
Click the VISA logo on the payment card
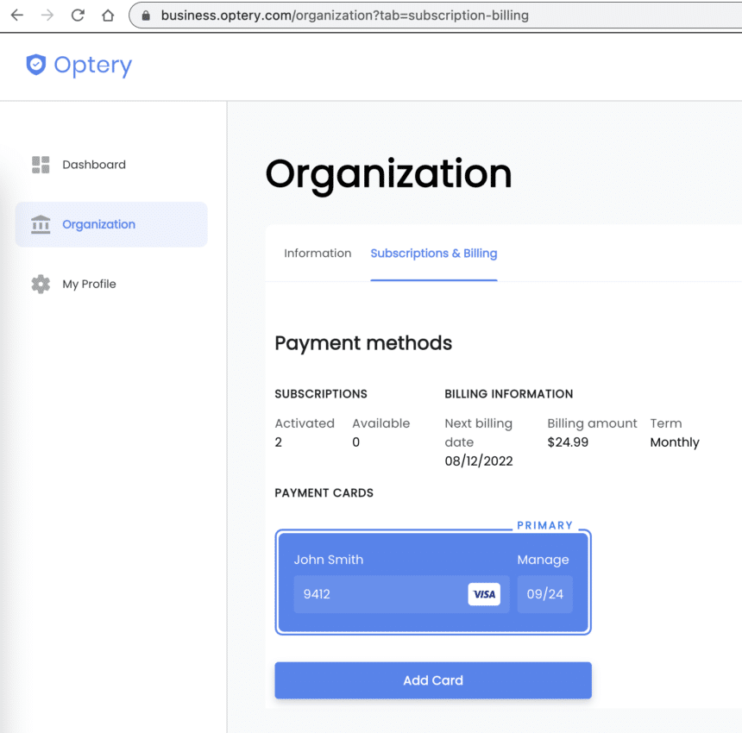pos(484,594)
